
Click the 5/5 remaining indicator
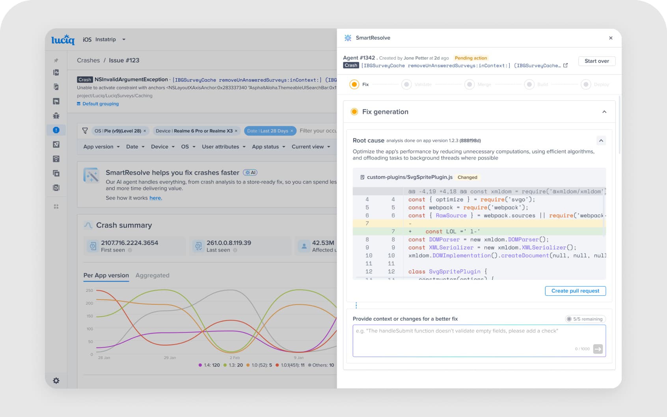585,319
